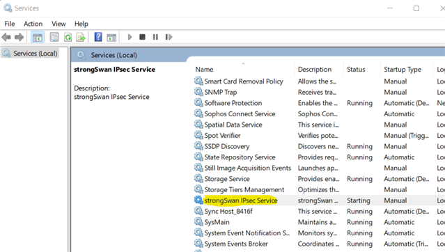Click the Export List toolbar icon
The image size is (445, 252).
tap(81, 37)
